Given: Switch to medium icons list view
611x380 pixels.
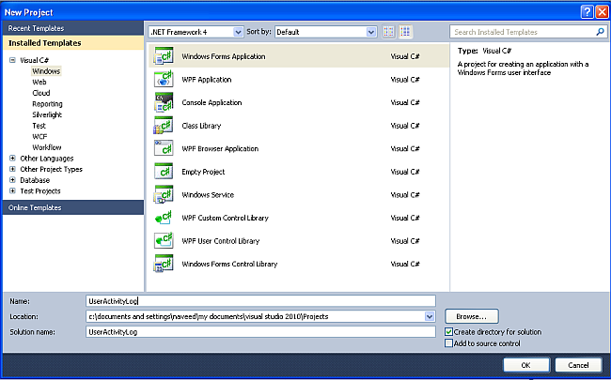Looking at the screenshot, I should 405,32.
